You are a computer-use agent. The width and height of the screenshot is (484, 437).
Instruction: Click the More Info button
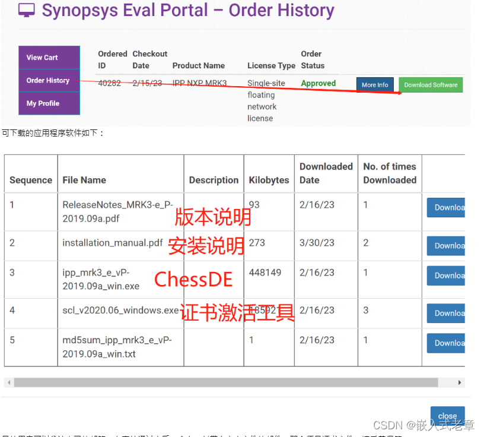(375, 85)
